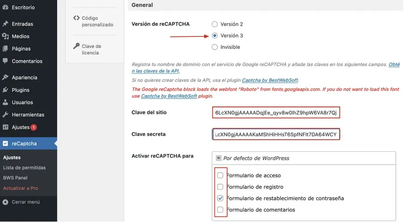Click the Entradas pushpin icon
This screenshot has height=222, width=404.
coord(5,24)
